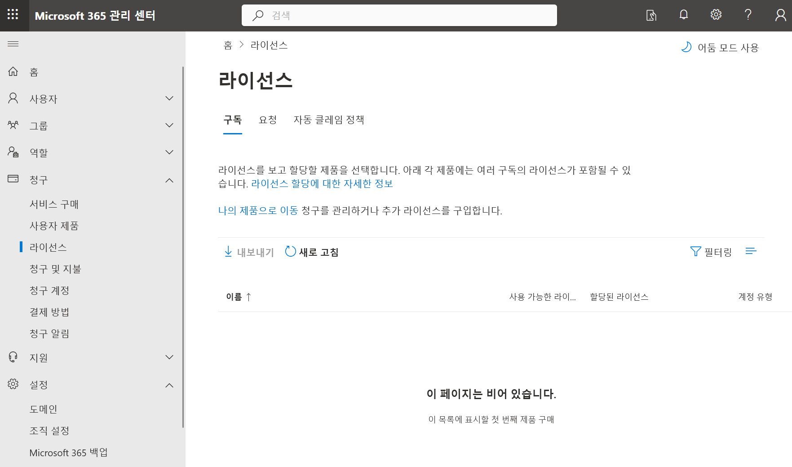Expand the 그룹 menu chevron

(x=169, y=125)
